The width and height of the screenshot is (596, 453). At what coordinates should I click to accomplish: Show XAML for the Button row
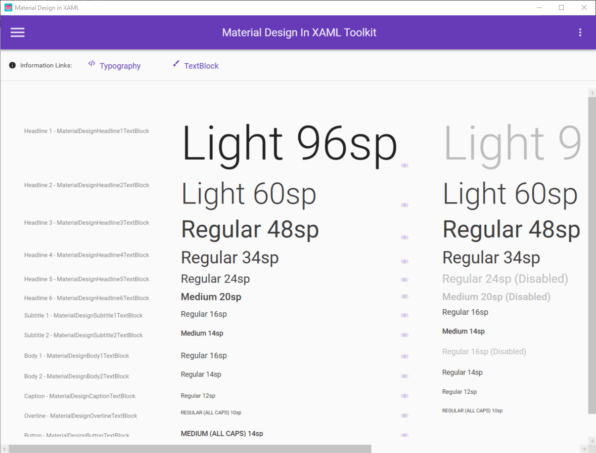point(405,435)
